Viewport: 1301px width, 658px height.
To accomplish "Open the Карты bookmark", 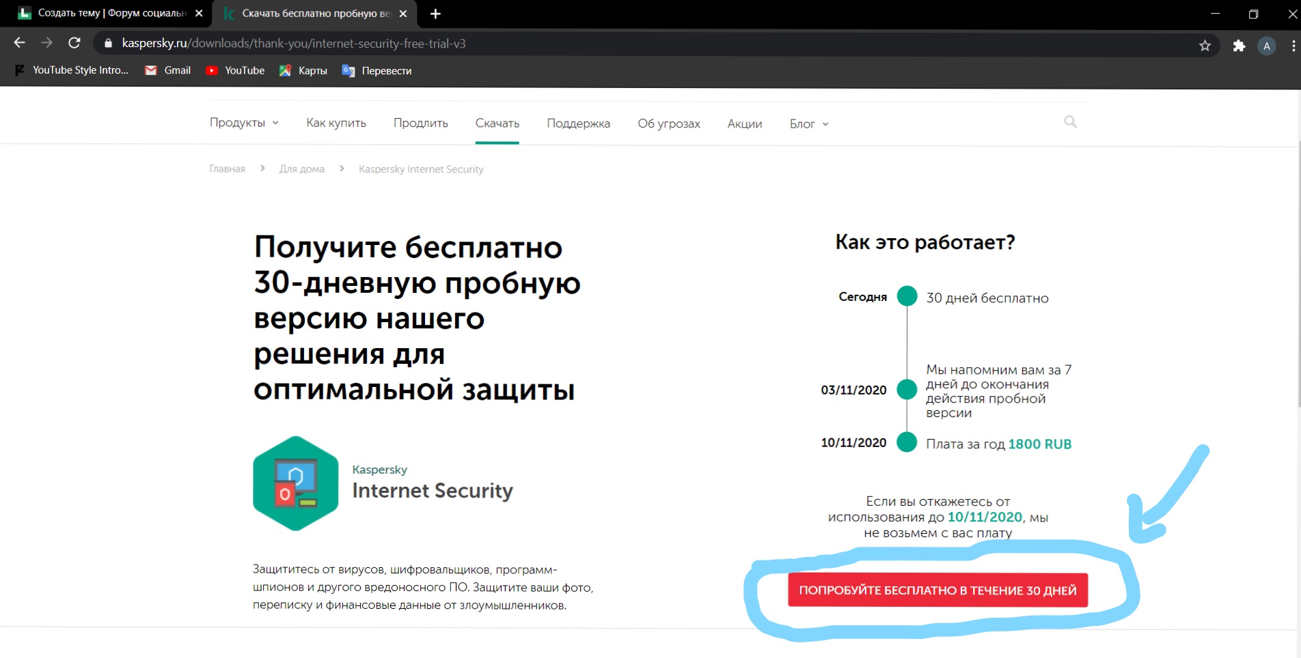I will [x=303, y=70].
